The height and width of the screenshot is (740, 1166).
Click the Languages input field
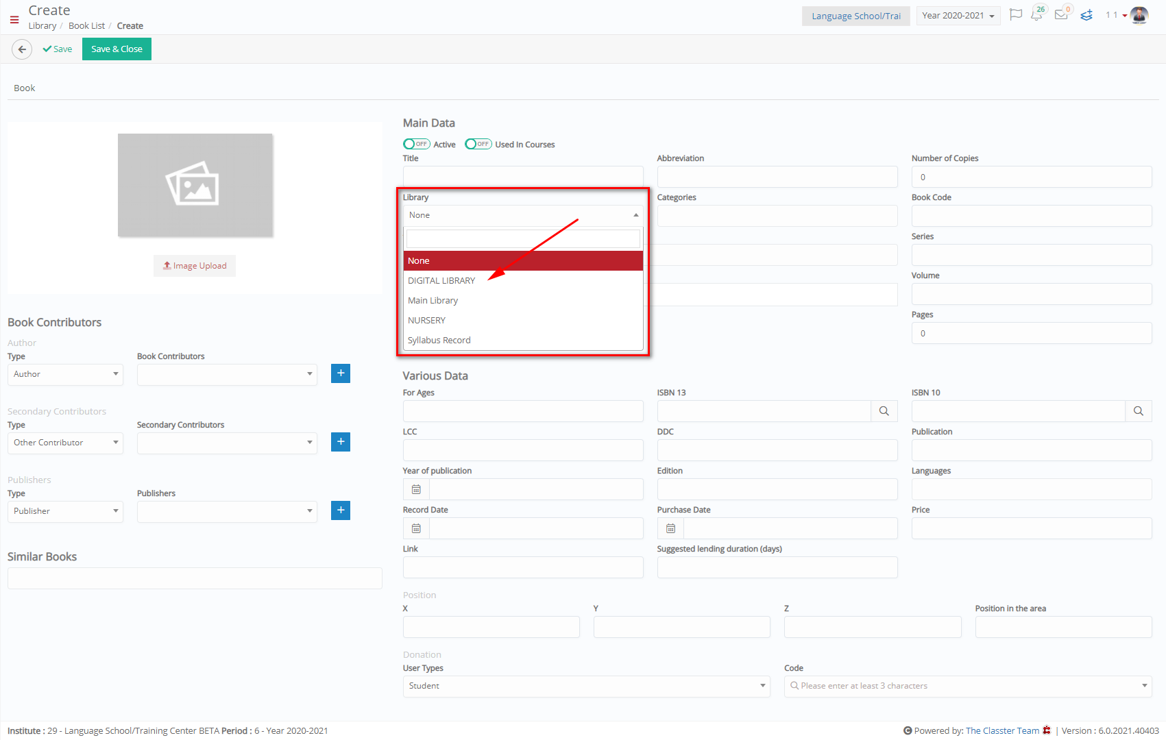tap(1032, 489)
